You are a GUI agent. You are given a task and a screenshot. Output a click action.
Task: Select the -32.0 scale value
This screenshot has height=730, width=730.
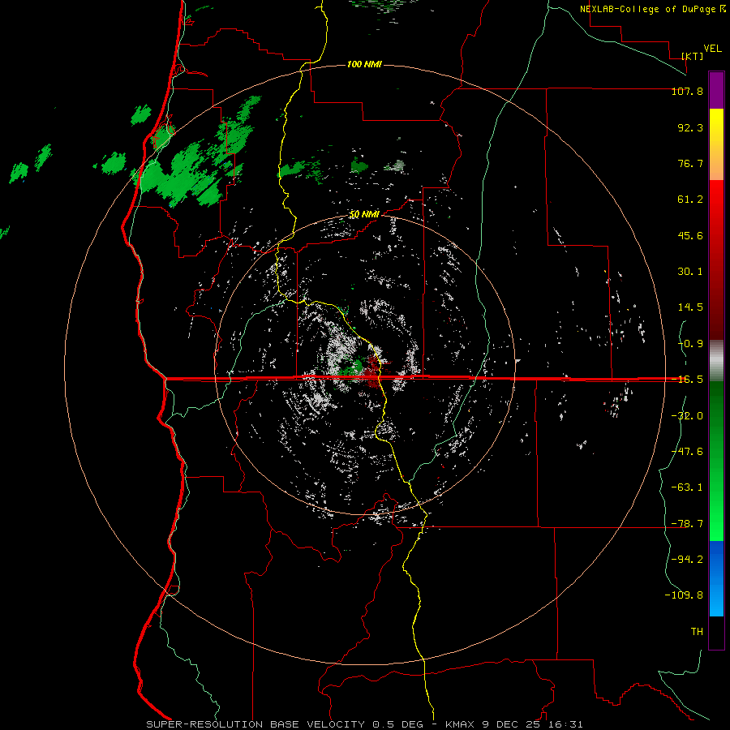pyautogui.click(x=687, y=416)
